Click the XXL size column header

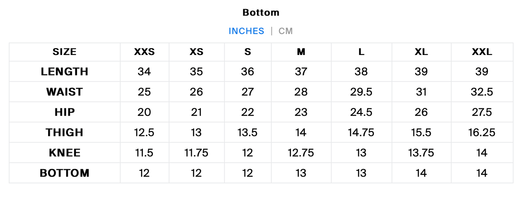click(482, 52)
